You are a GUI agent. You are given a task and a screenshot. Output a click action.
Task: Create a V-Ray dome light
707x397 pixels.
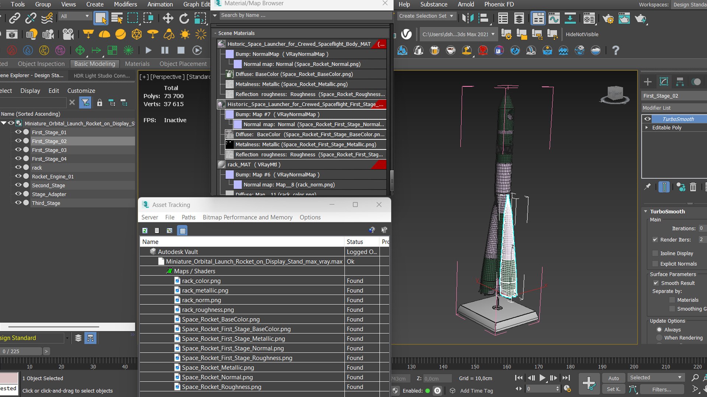coord(105,34)
